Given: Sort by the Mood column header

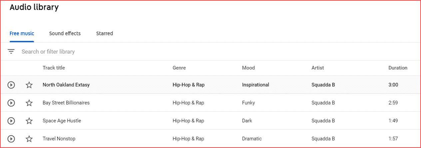Looking at the screenshot, I should point(248,68).
